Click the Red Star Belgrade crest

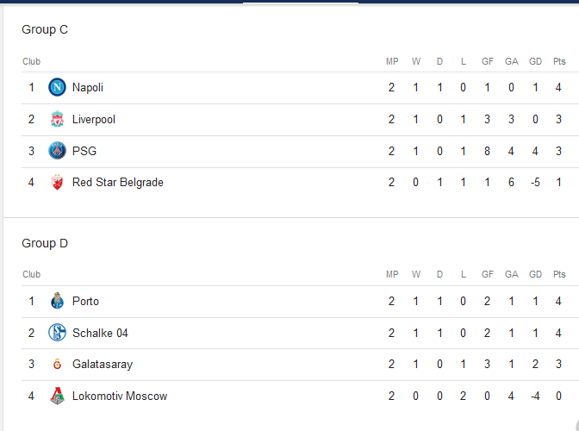click(x=57, y=182)
